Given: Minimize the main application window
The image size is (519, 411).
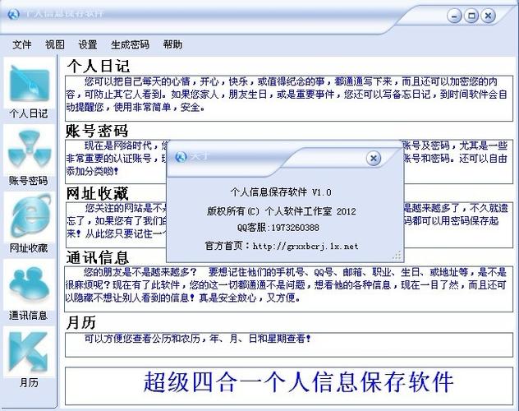Looking at the screenshot, I should (454, 16).
